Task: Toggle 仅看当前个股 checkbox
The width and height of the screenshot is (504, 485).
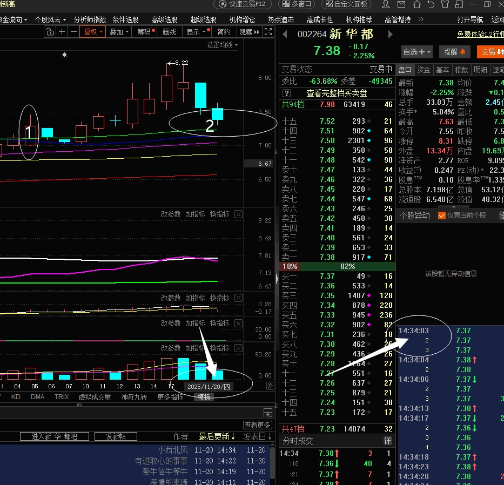Action: pos(442,215)
